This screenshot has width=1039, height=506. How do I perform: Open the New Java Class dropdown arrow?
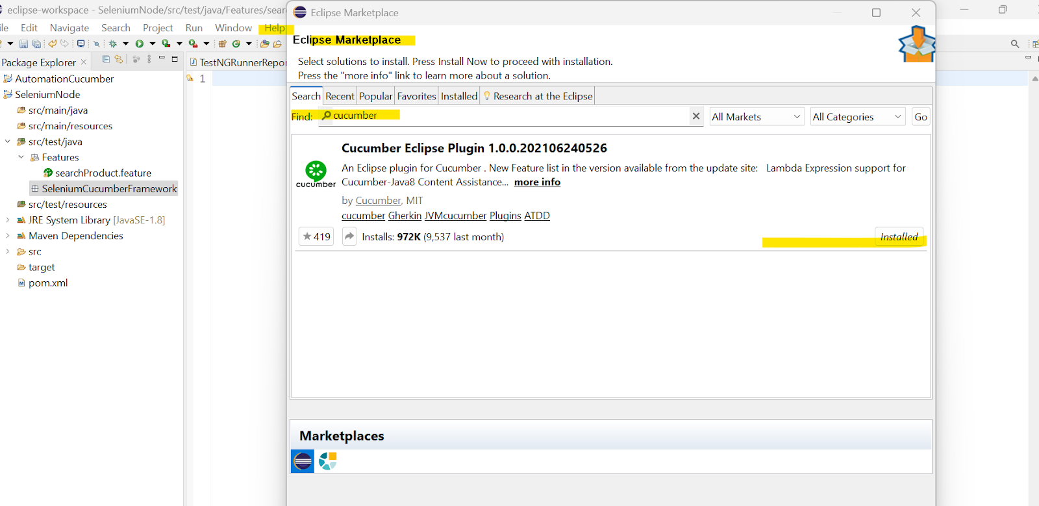249,44
